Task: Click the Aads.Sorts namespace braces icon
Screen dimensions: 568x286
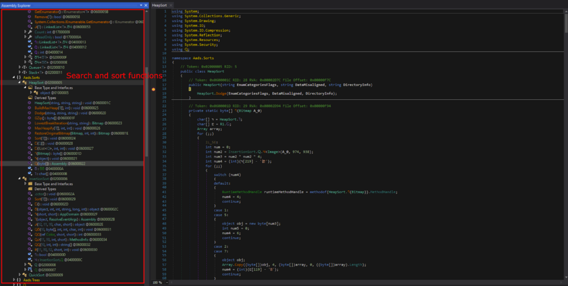Action: pyautogui.click(x=18, y=78)
